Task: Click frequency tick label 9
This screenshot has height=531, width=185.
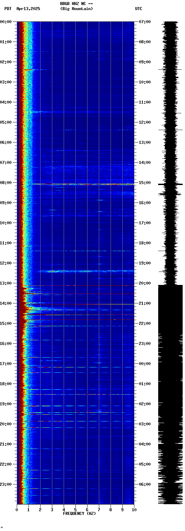Action: tap(122, 510)
